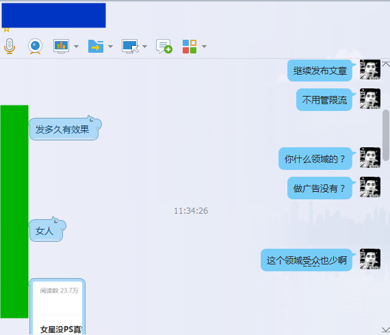The image size is (390, 335).
Task: Click the scroll down arrow of chat
Action: click(386, 330)
